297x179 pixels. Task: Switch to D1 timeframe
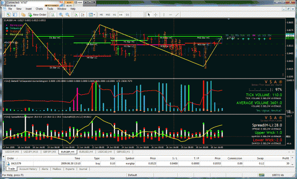[x=127, y=15]
